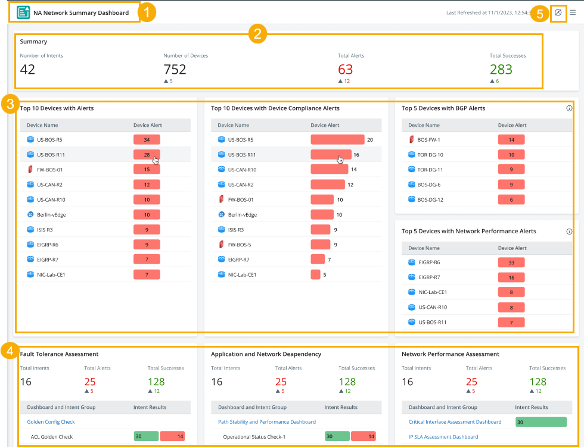Click green 30 result bar for ACL Golden Check
Screen dimensions: 584x447
146,437
